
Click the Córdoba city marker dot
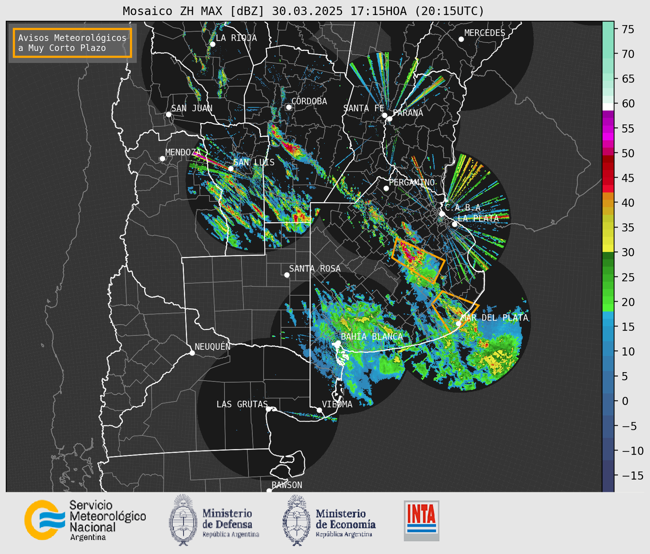(x=289, y=107)
